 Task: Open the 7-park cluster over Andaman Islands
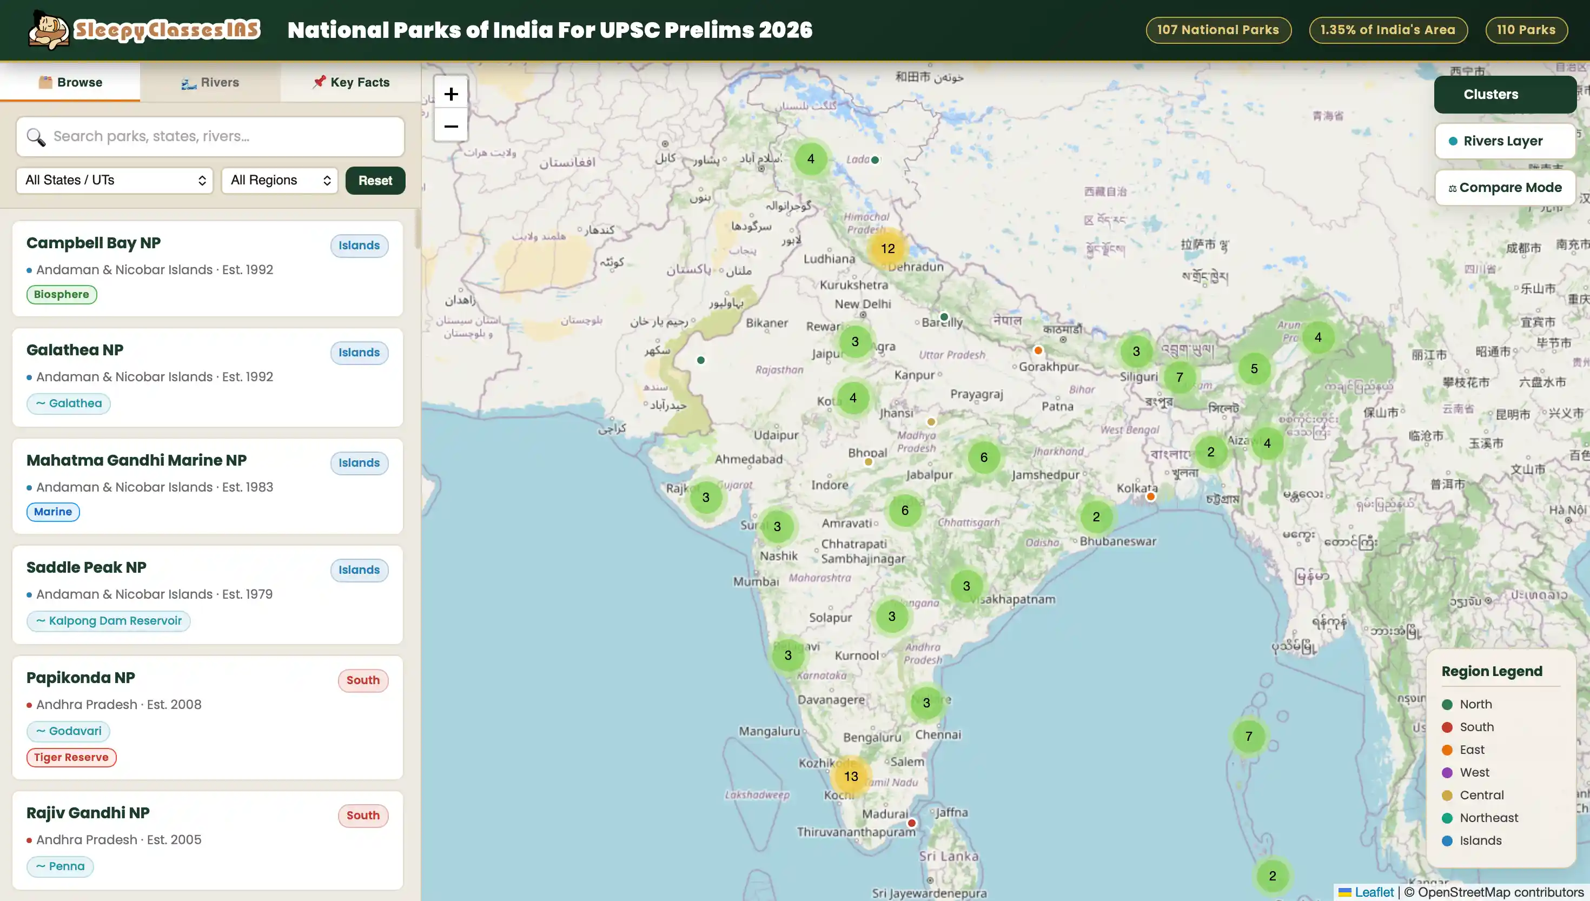(1249, 736)
